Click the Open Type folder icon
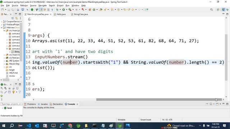Viewport: 230px width, 129px height. coord(101,10)
